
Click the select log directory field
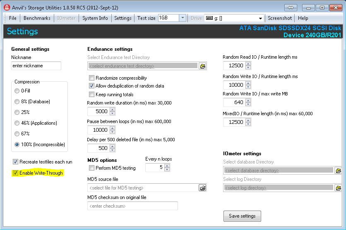279,188
